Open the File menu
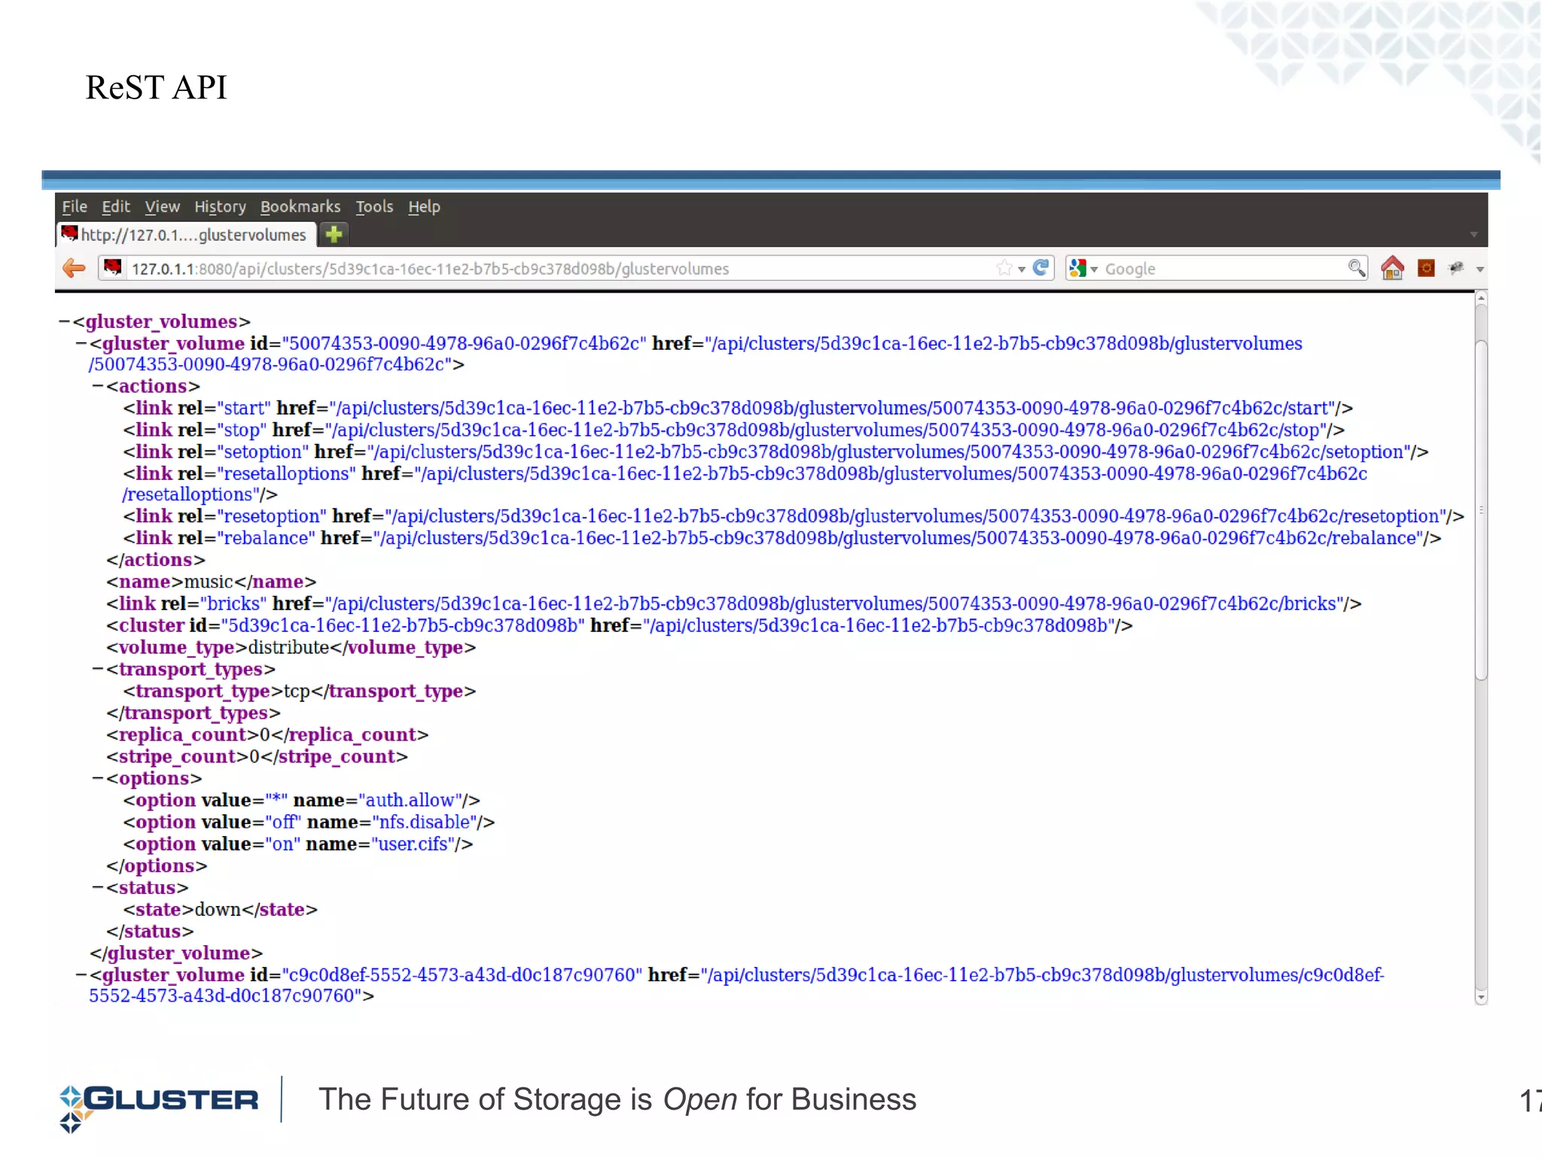Viewport: 1542px width, 1158px height. pos(75,207)
